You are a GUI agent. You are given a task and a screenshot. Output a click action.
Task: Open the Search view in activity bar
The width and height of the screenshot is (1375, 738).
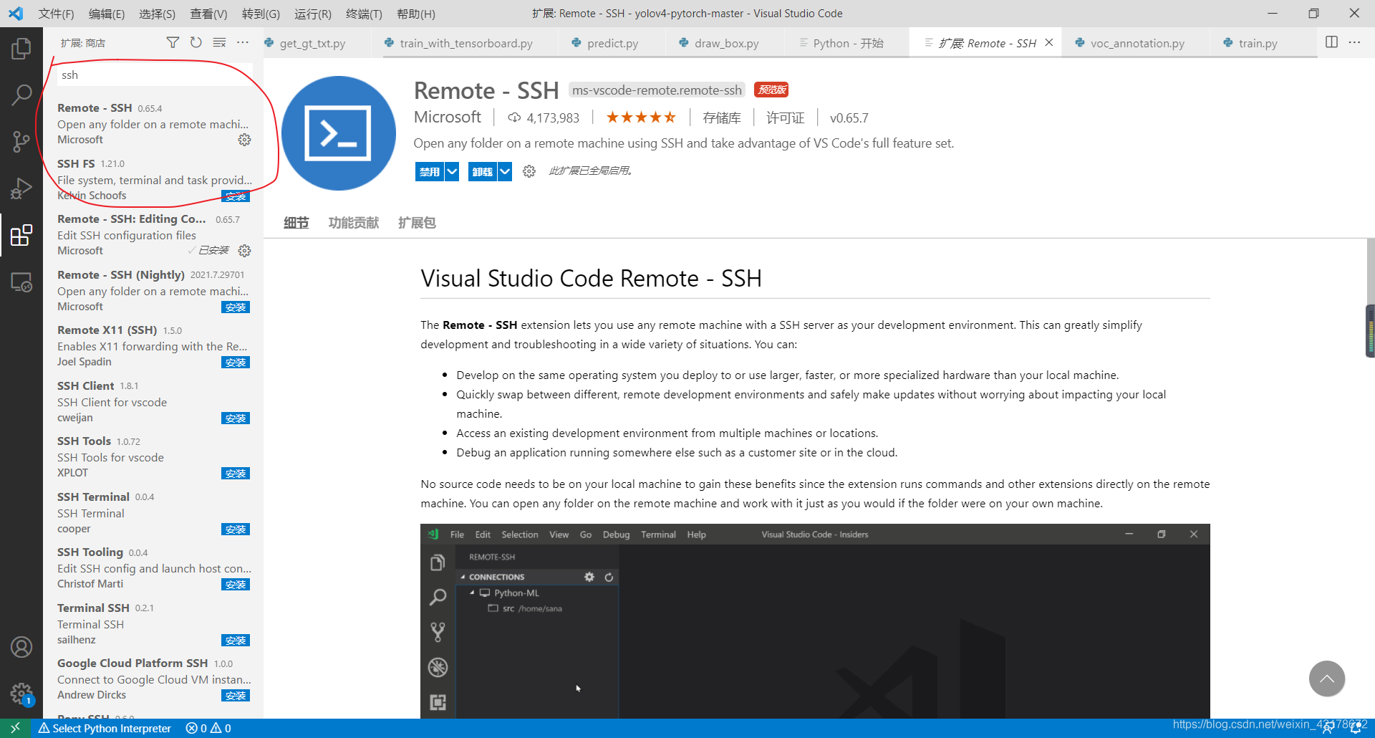click(21, 95)
